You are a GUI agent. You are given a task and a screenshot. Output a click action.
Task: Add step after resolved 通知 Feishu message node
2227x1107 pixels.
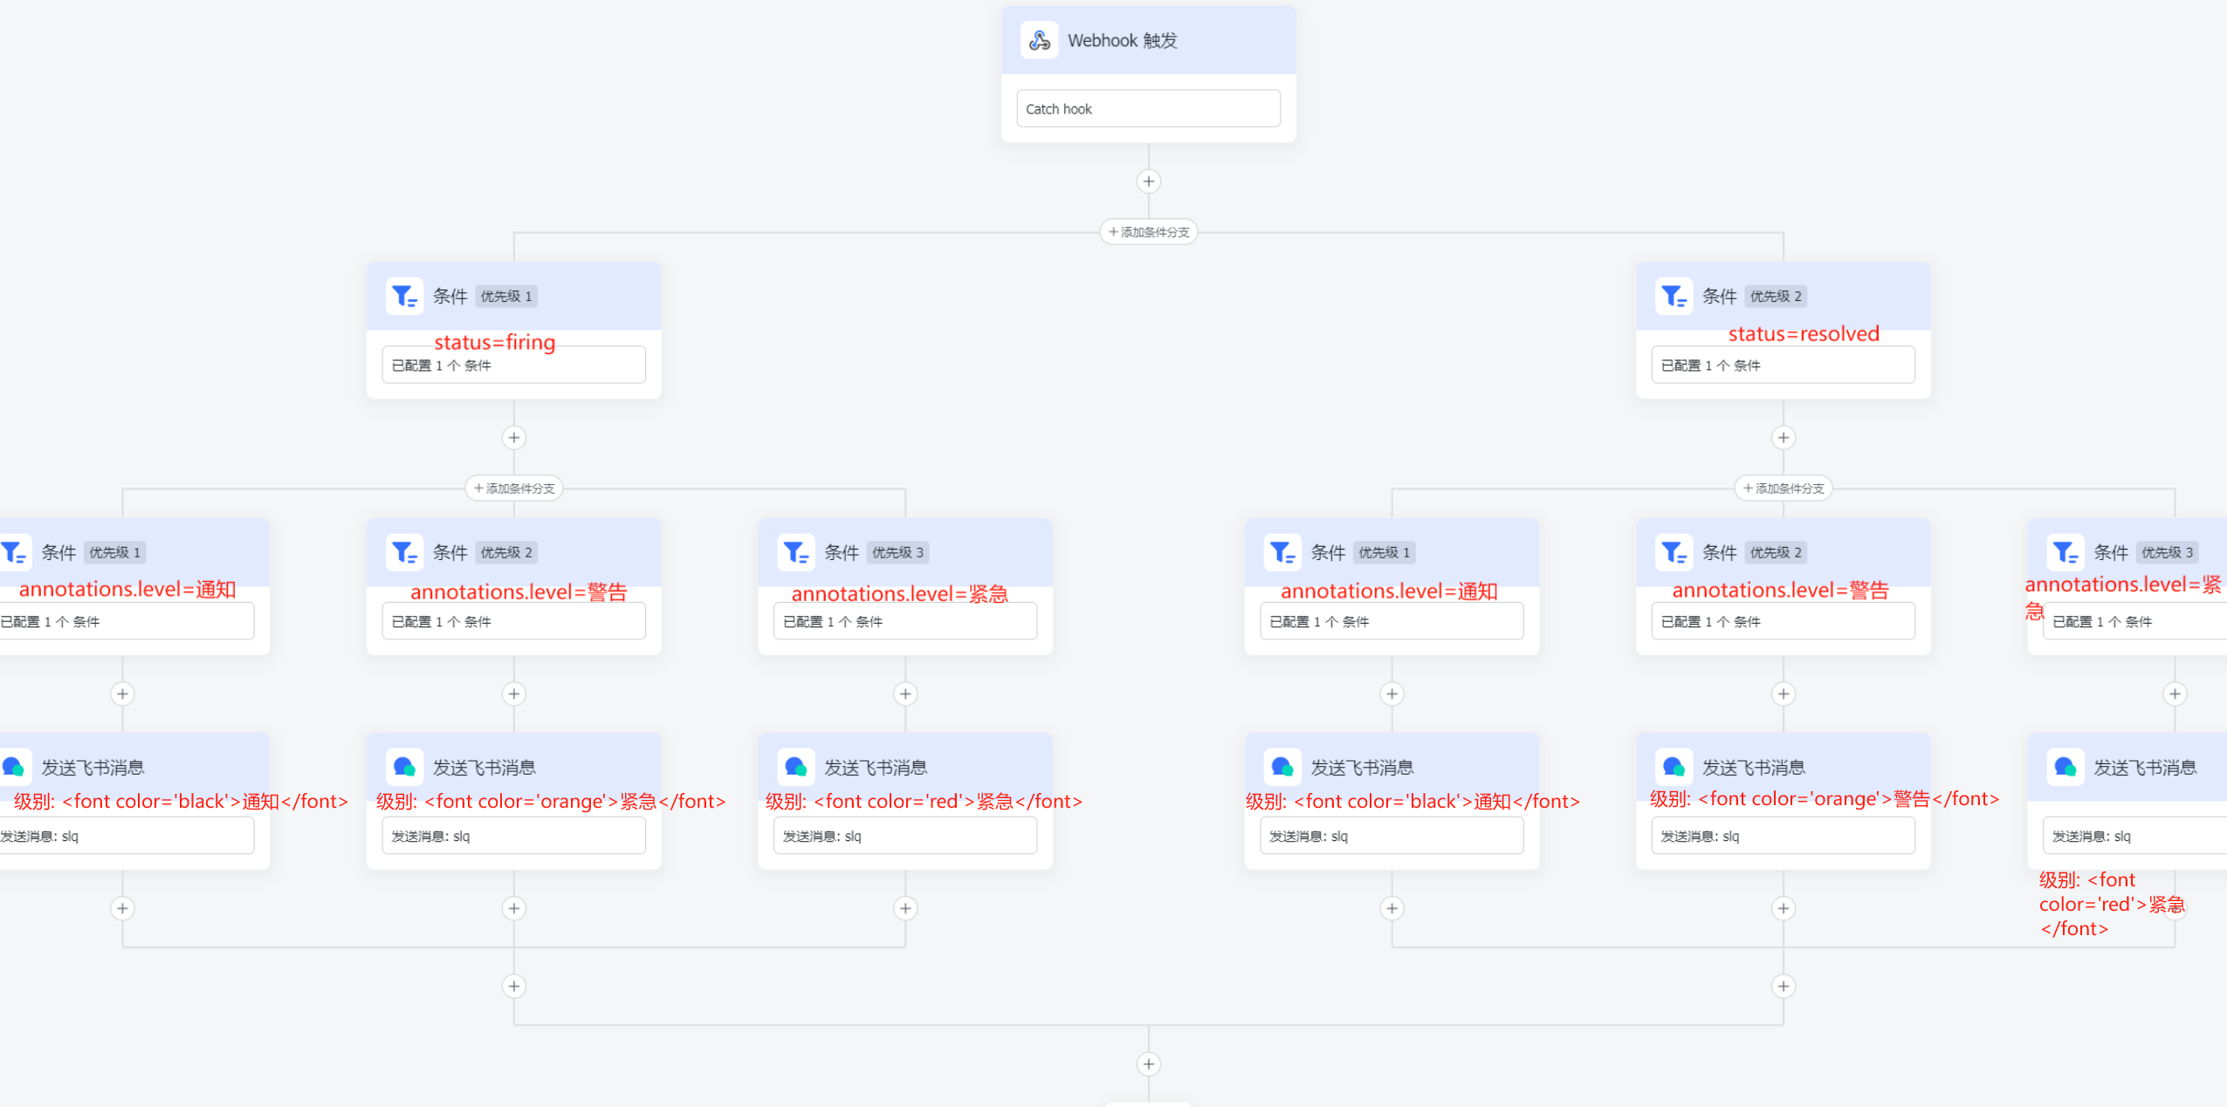1392,909
